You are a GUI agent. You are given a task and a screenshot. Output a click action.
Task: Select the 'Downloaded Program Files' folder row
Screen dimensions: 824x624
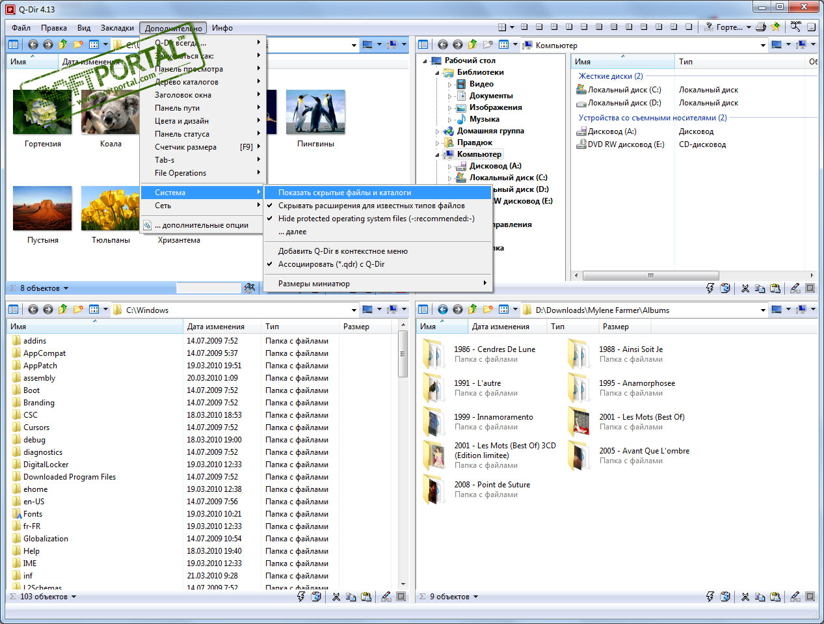point(70,477)
